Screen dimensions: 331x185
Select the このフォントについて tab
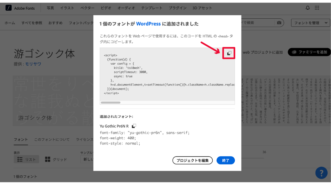click(52, 140)
